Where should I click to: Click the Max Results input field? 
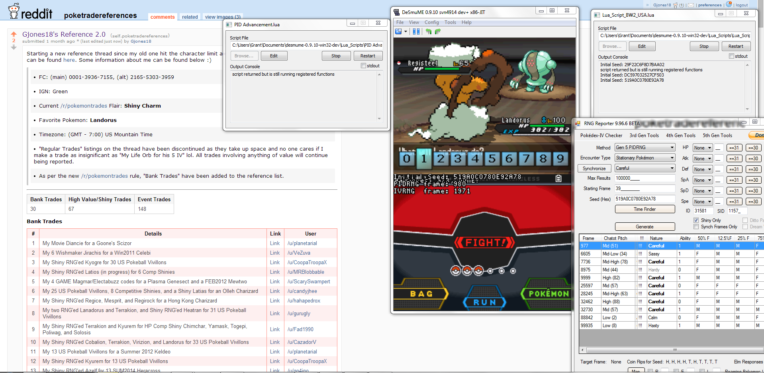click(x=645, y=178)
